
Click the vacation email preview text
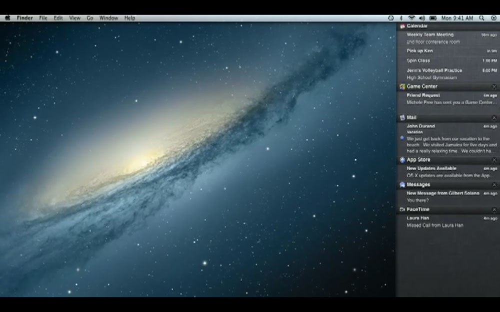click(451, 145)
